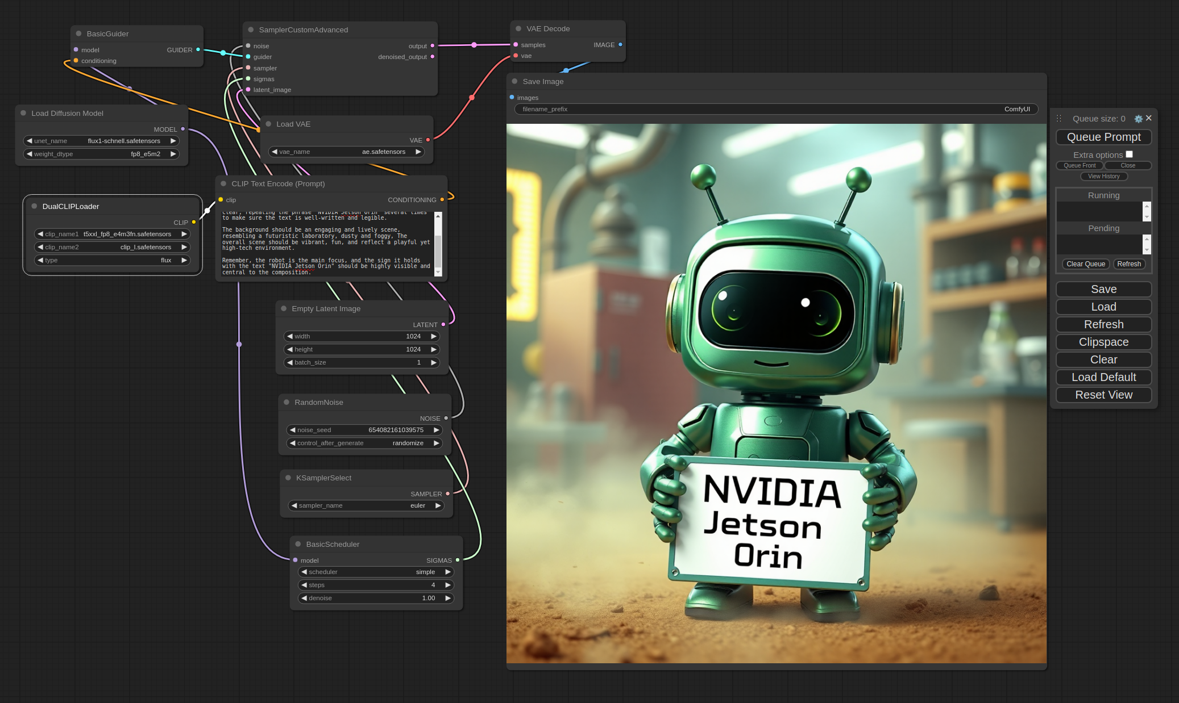The image size is (1179, 703).
Task: Decrease height with the left arrow
Action: tap(289, 349)
